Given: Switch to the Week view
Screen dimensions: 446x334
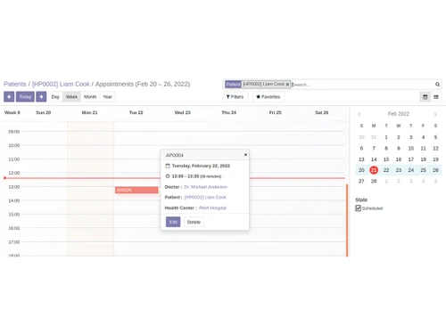Looking at the screenshot, I should tap(71, 97).
